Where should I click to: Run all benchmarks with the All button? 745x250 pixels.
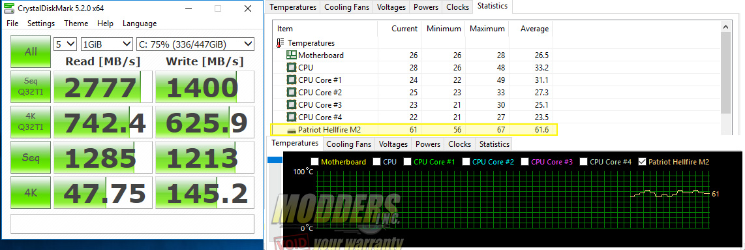(31, 52)
